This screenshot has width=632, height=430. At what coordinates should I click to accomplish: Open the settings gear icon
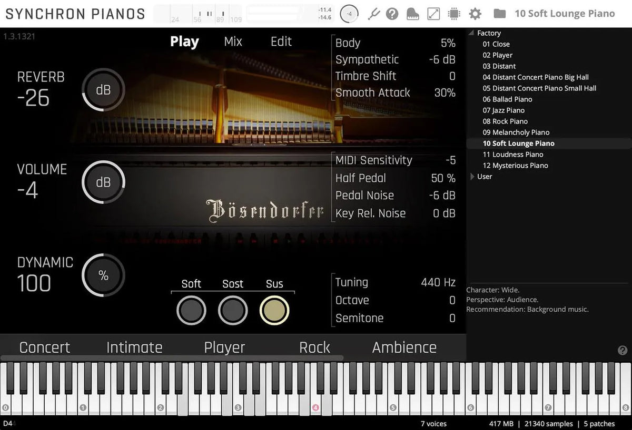point(474,13)
